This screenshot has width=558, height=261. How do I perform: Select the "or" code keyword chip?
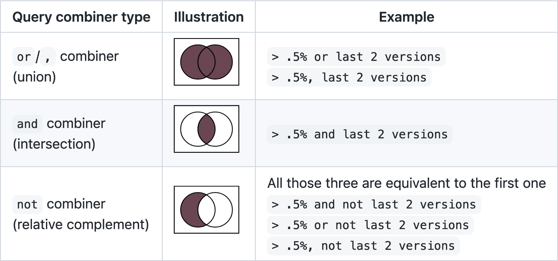click(24, 57)
